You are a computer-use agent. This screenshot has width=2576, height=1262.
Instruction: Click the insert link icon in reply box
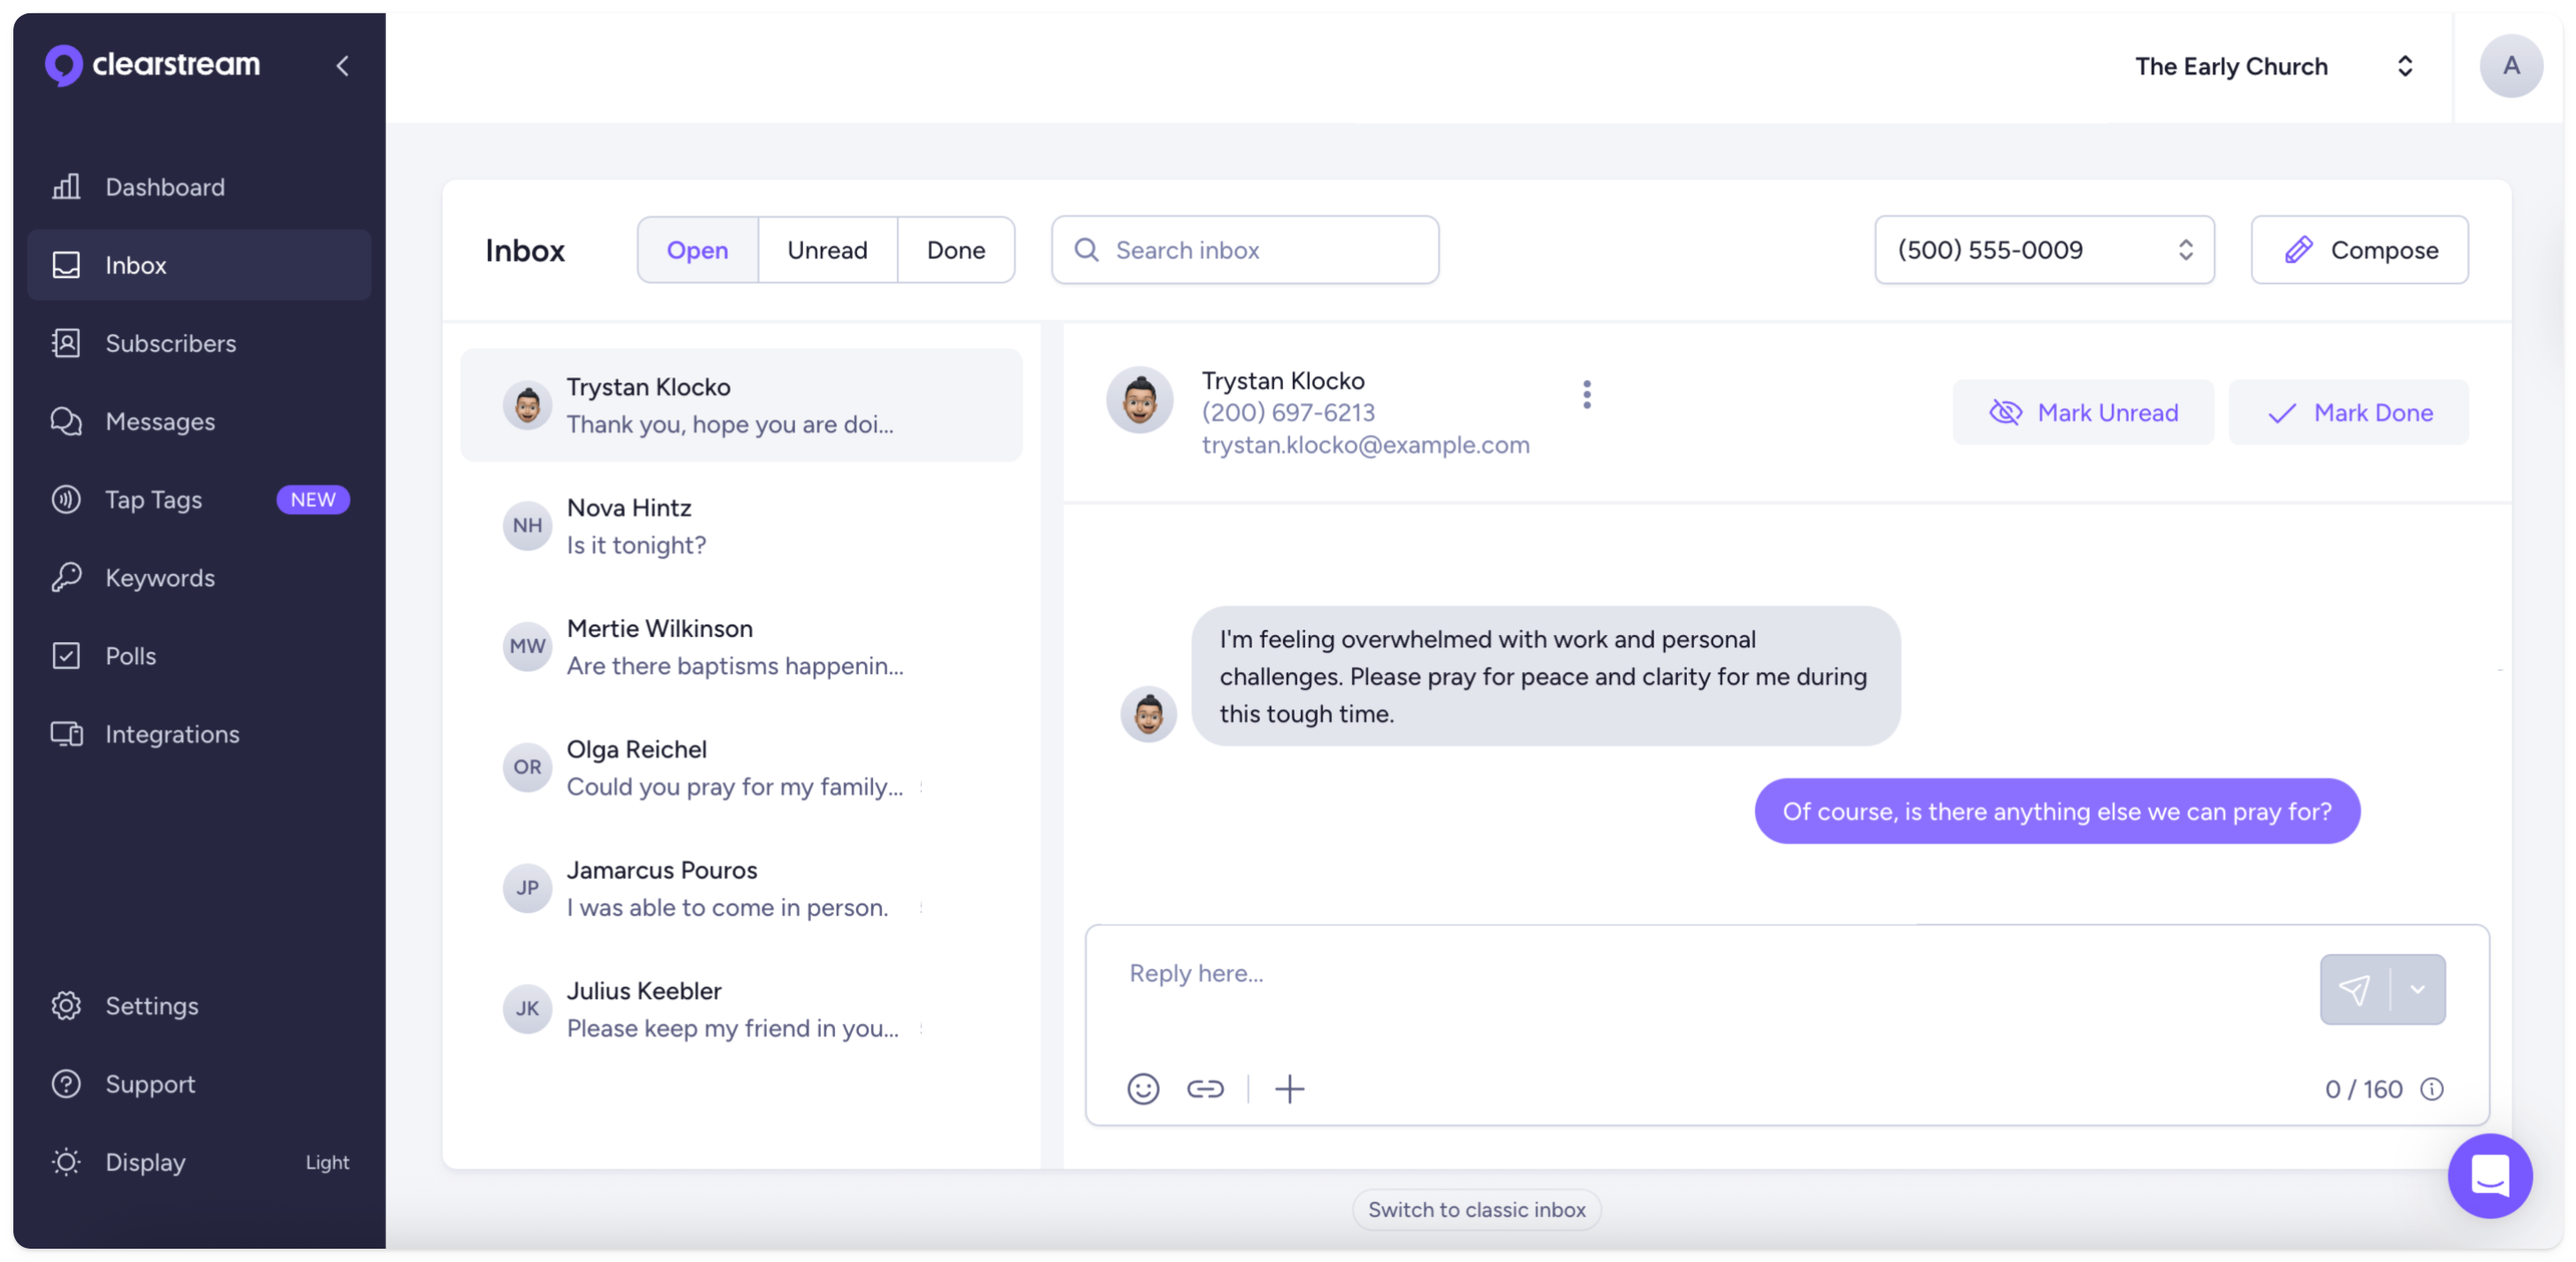click(x=1205, y=1088)
